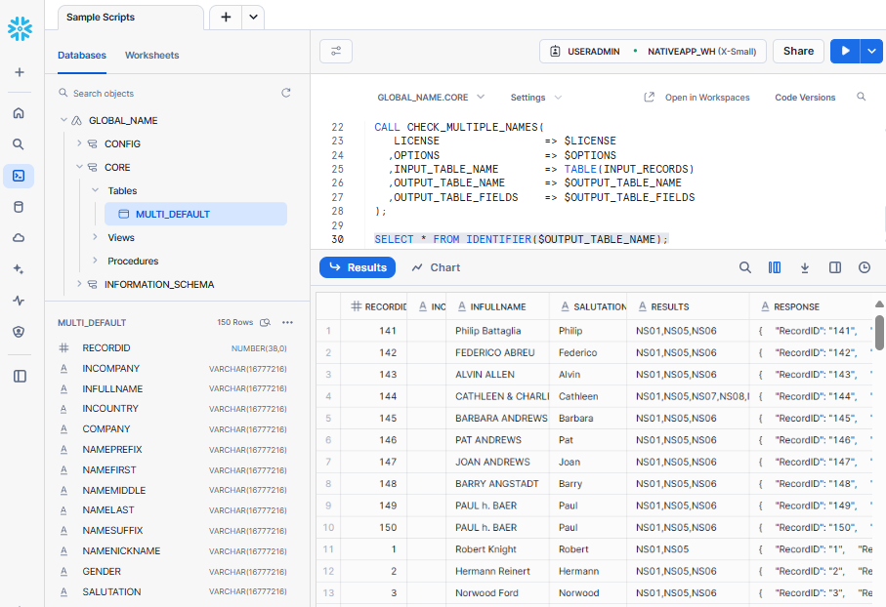The height and width of the screenshot is (607, 886).
Task: Toggle the sidebar panel layout icon
Action: (20, 376)
